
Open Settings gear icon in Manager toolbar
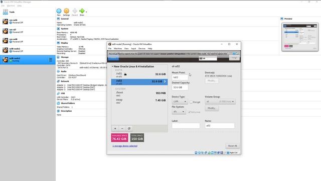tap(66, 11)
